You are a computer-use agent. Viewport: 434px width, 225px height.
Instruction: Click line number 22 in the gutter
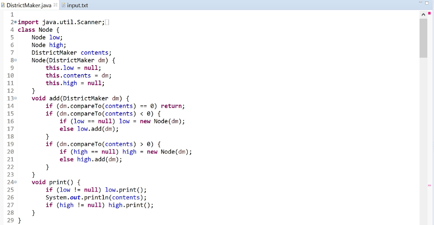(10, 167)
